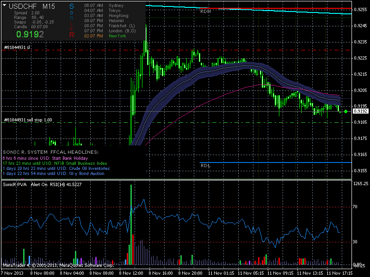Open the 10-y Bond Auction headline

(x=55, y=174)
